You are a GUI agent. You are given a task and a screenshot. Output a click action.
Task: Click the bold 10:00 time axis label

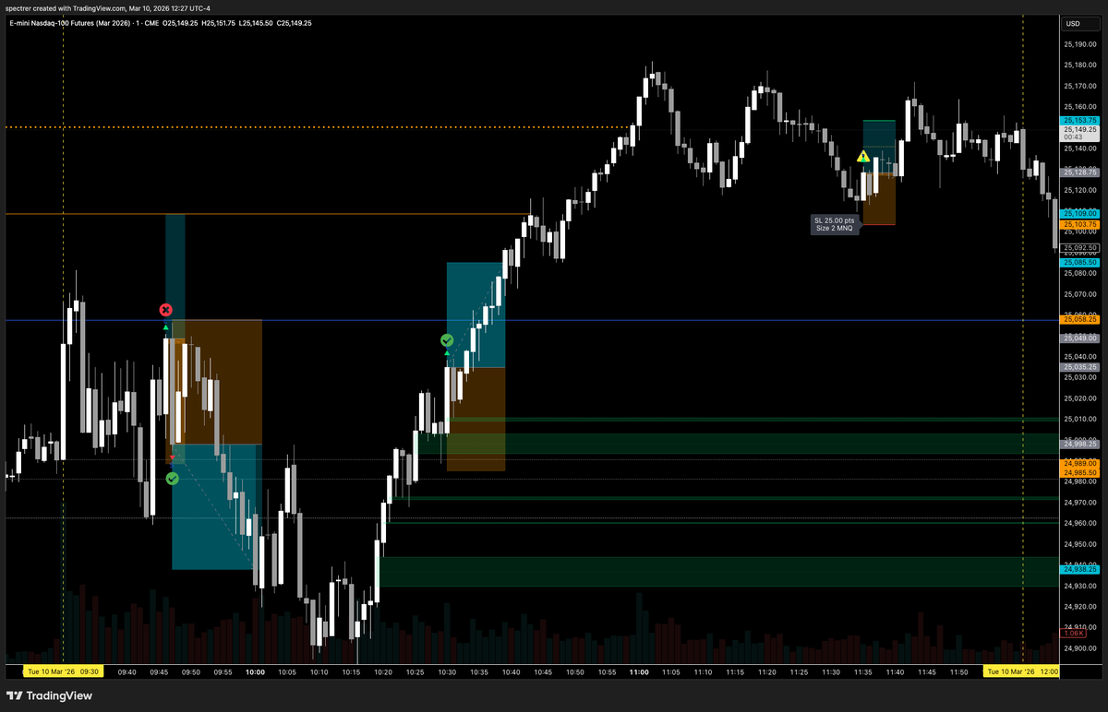tap(256, 672)
